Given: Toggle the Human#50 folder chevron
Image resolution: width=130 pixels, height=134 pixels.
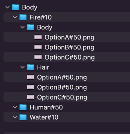Looking at the screenshot, I should click(15, 107).
